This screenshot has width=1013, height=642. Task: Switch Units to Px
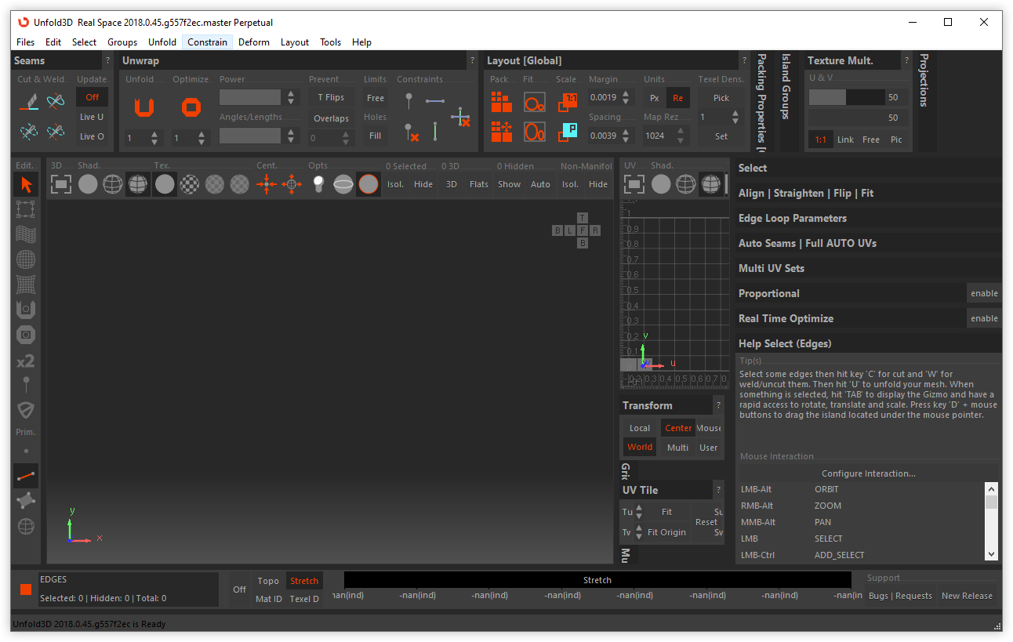tap(655, 98)
